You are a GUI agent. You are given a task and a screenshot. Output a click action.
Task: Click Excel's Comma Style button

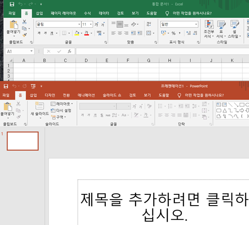pyautogui.click(x=180, y=33)
